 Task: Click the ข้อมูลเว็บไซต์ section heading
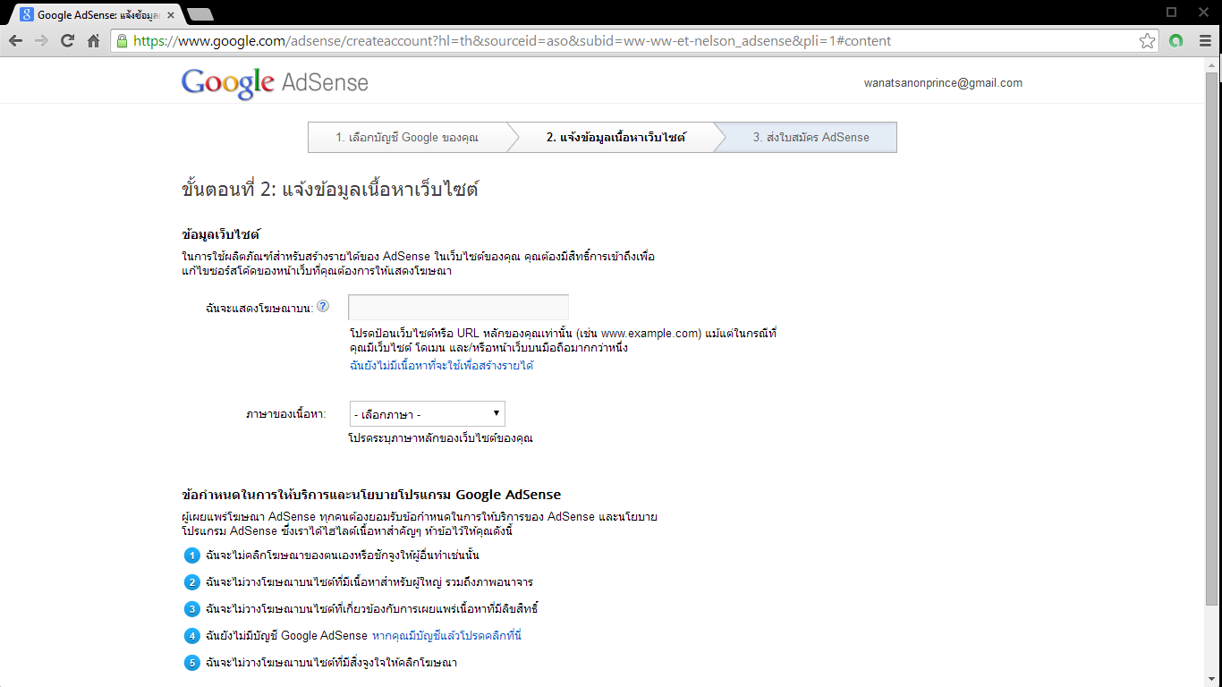point(221,234)
